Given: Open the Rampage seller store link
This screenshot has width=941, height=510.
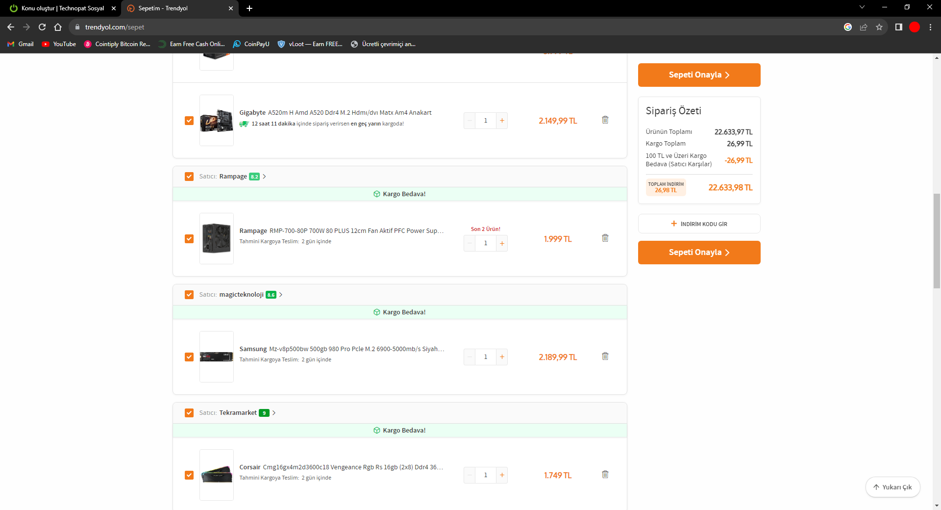Looking at the screenshot, I should point(233,177).
